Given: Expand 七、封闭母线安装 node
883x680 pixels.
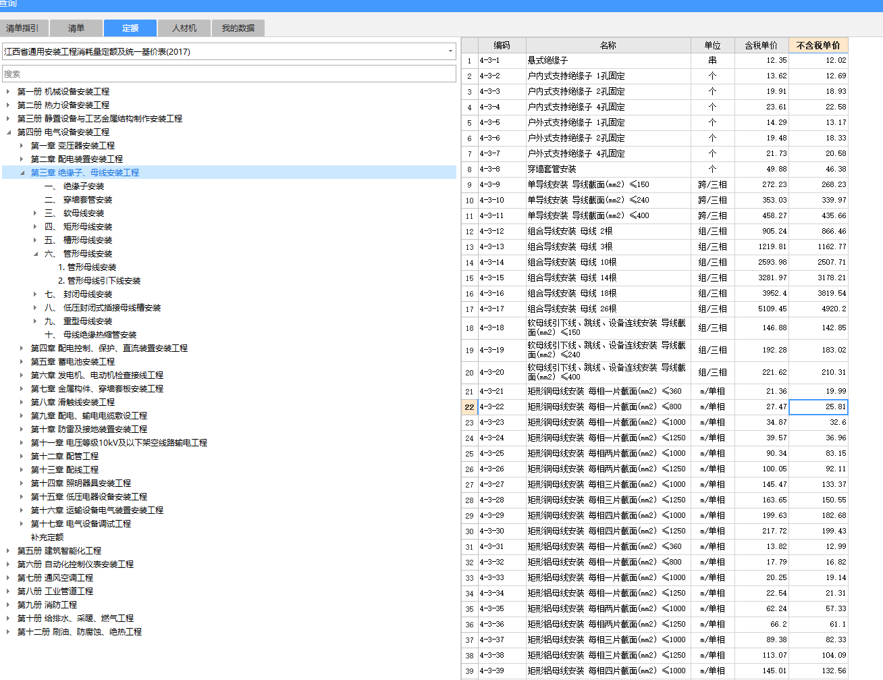Looking at the screenshot, I should pos(35,294).
